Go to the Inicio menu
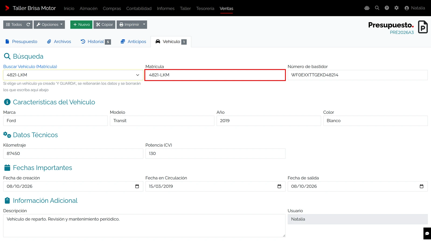This screenshot has width=431, height=241. 69,8
